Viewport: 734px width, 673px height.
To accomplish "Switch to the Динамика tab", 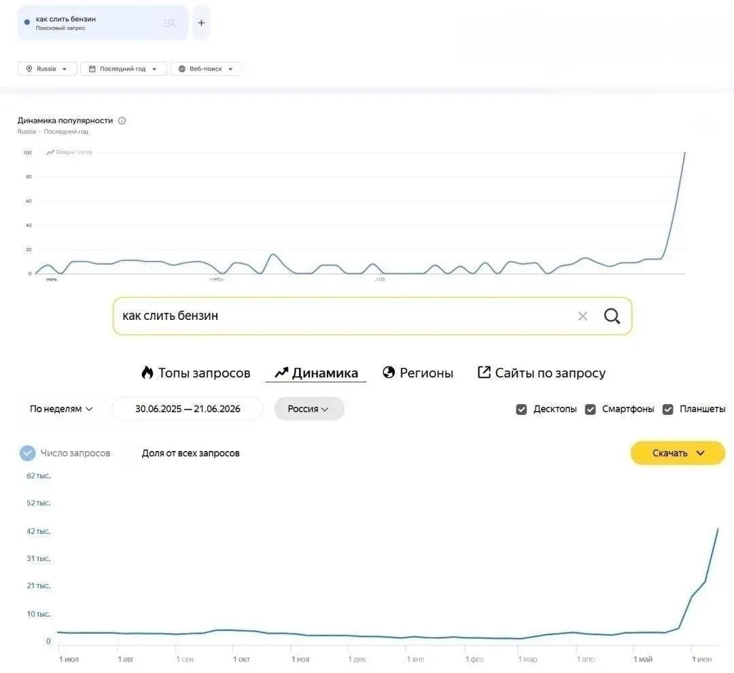I will pyautogui.click(x=316, y=373).
